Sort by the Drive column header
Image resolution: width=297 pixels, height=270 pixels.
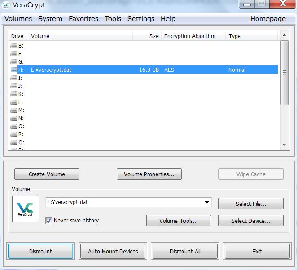click(18, 36)
